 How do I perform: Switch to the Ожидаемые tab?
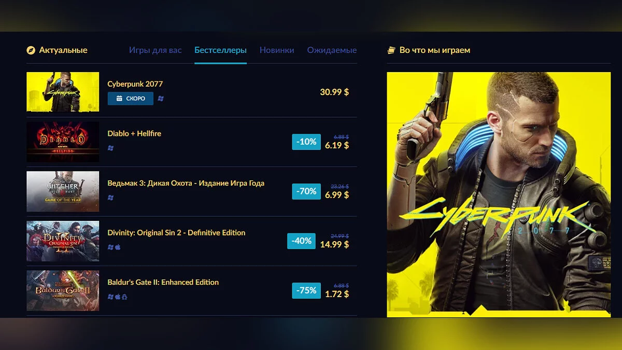point(332,50)
